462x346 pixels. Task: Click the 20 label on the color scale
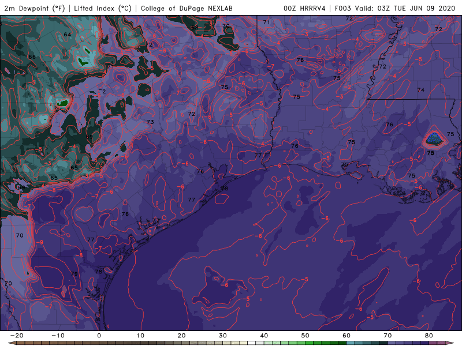point(181,336)
